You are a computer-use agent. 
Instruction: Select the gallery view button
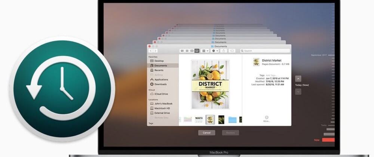pyautogui.click(x=197, y=51)
